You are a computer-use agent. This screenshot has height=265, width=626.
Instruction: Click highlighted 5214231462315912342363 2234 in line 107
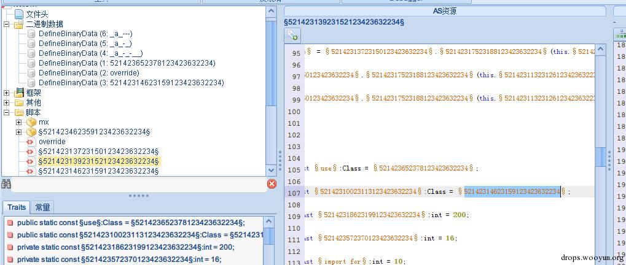(x=512, y=191)
